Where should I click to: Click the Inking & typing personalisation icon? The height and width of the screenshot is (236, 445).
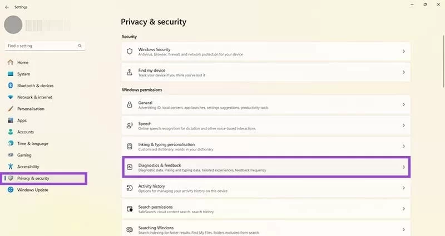130,147
